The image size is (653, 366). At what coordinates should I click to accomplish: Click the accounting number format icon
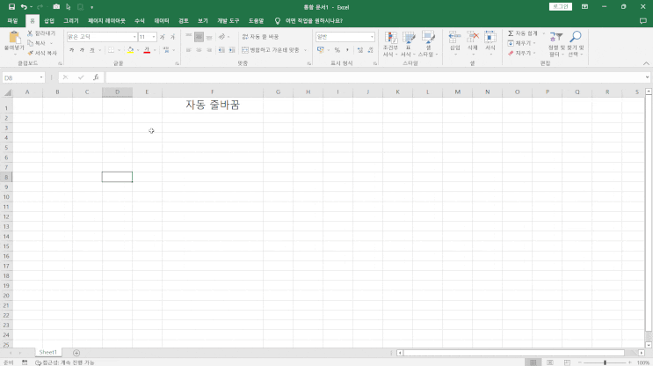click(320, 50)
